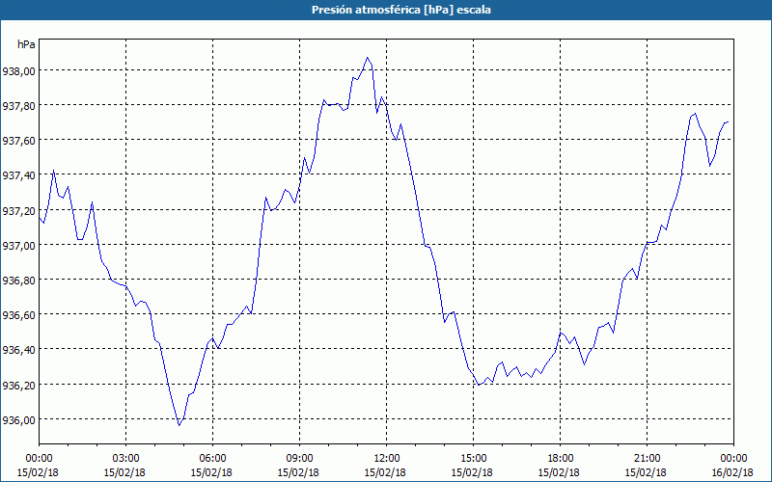Click the 21:00 time axis label
Viewport: 772px width, 482px height.
click(x=647, y=459)
